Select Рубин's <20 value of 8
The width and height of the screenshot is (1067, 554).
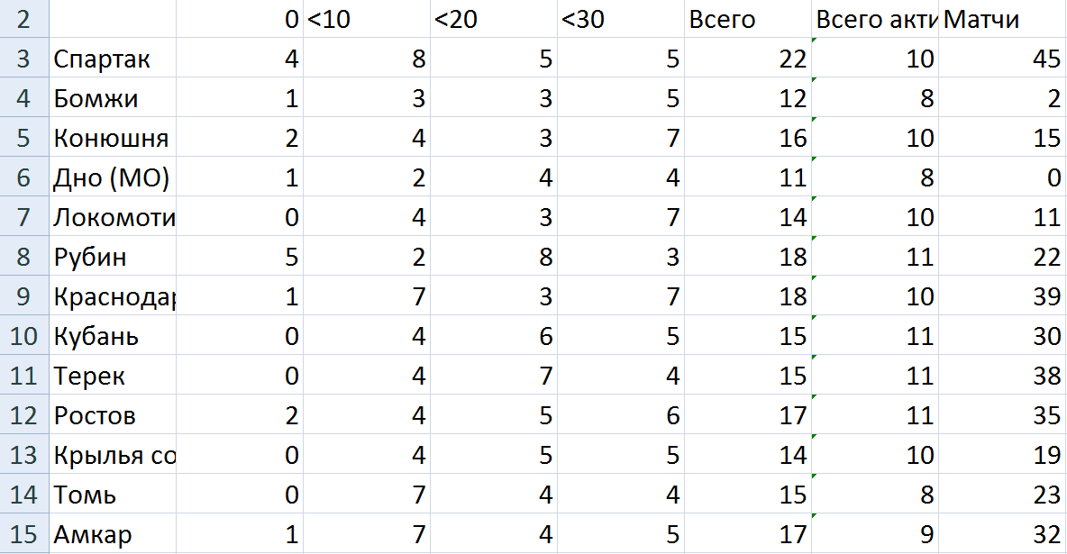[493, 258]
